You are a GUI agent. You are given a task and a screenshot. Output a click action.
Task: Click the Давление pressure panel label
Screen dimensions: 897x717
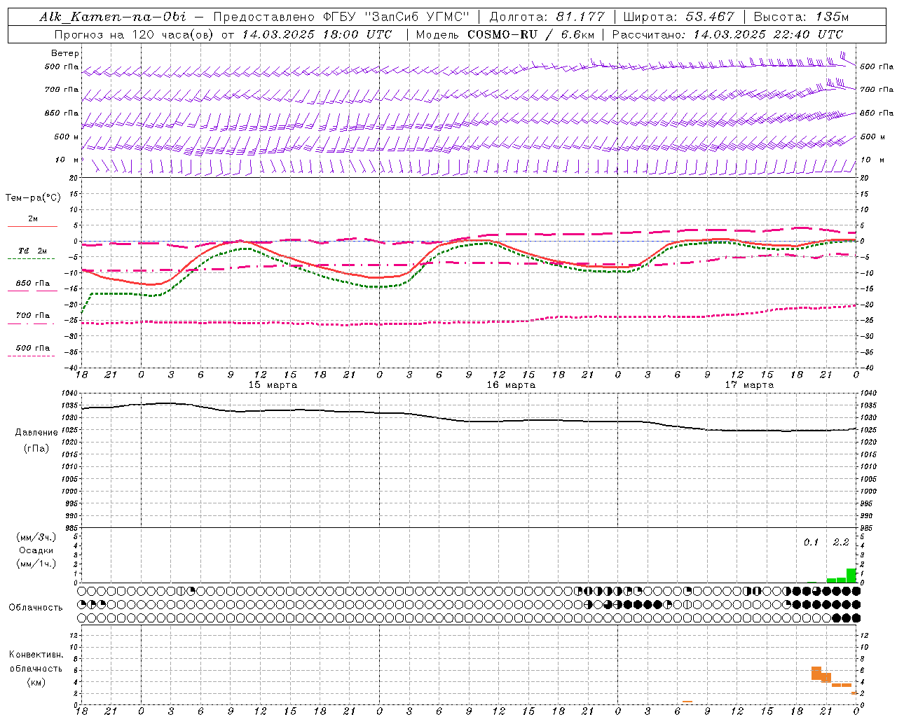(36, 433)
